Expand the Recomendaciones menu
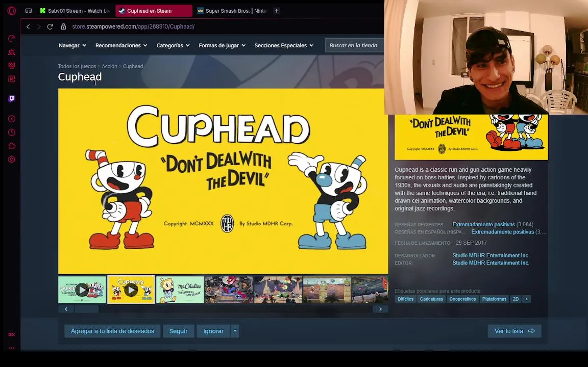The height and width of the screenshot is (367, 588). point(121,45)
